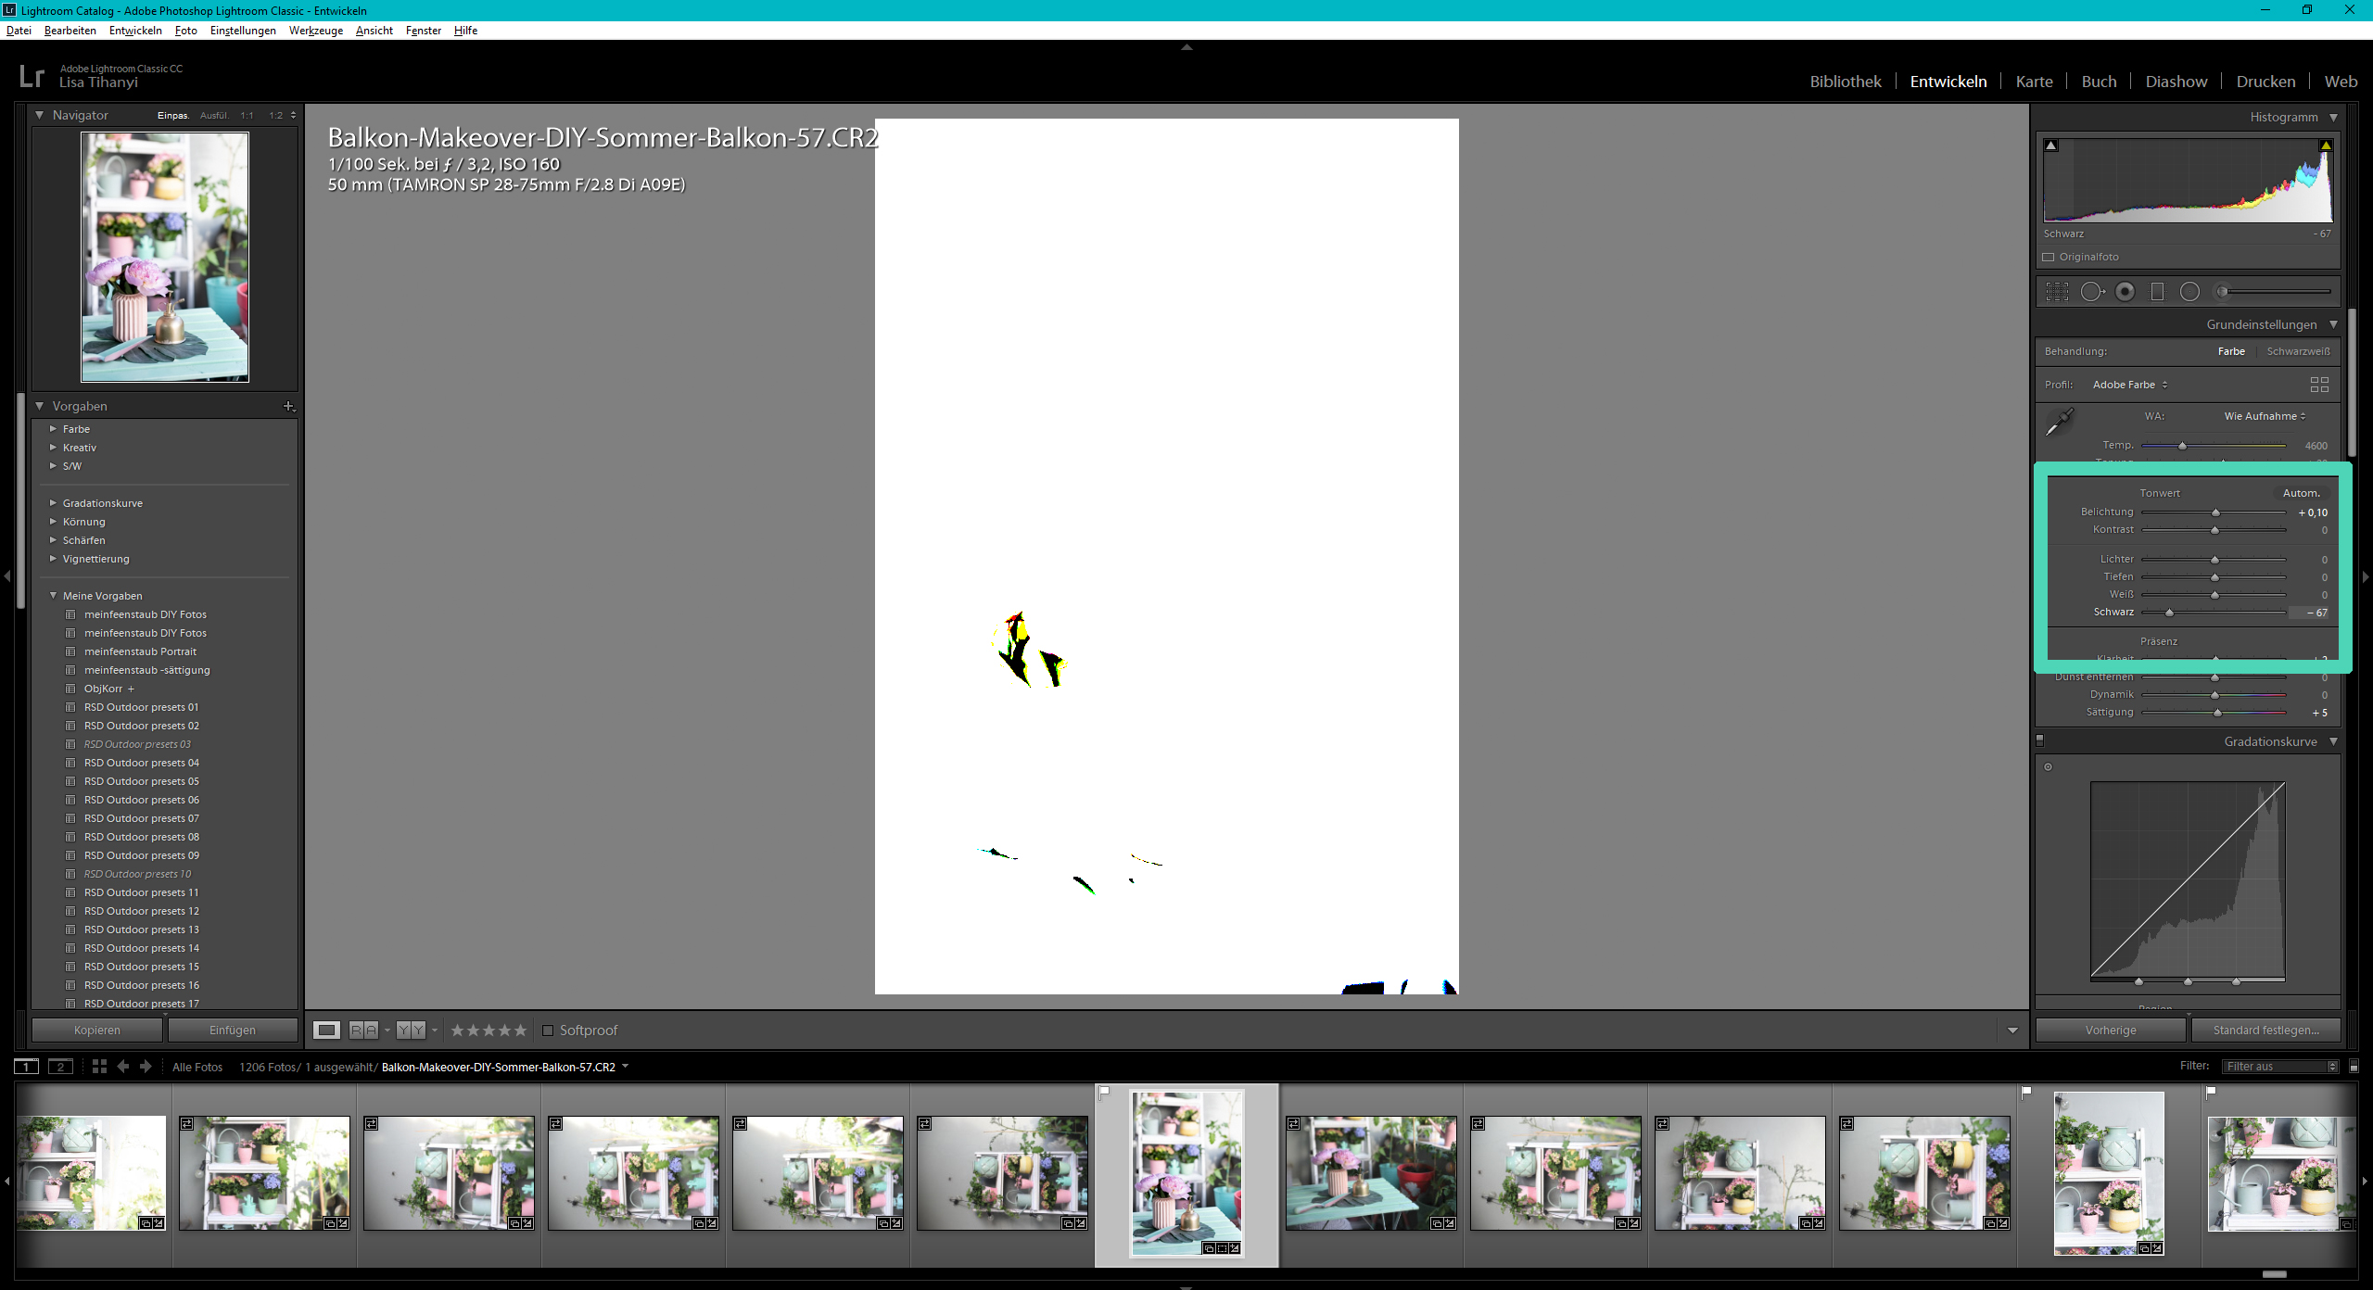
Task: Select the Red Eye Correction tool
Action: pyautogui.click(x=2126, y=292)
